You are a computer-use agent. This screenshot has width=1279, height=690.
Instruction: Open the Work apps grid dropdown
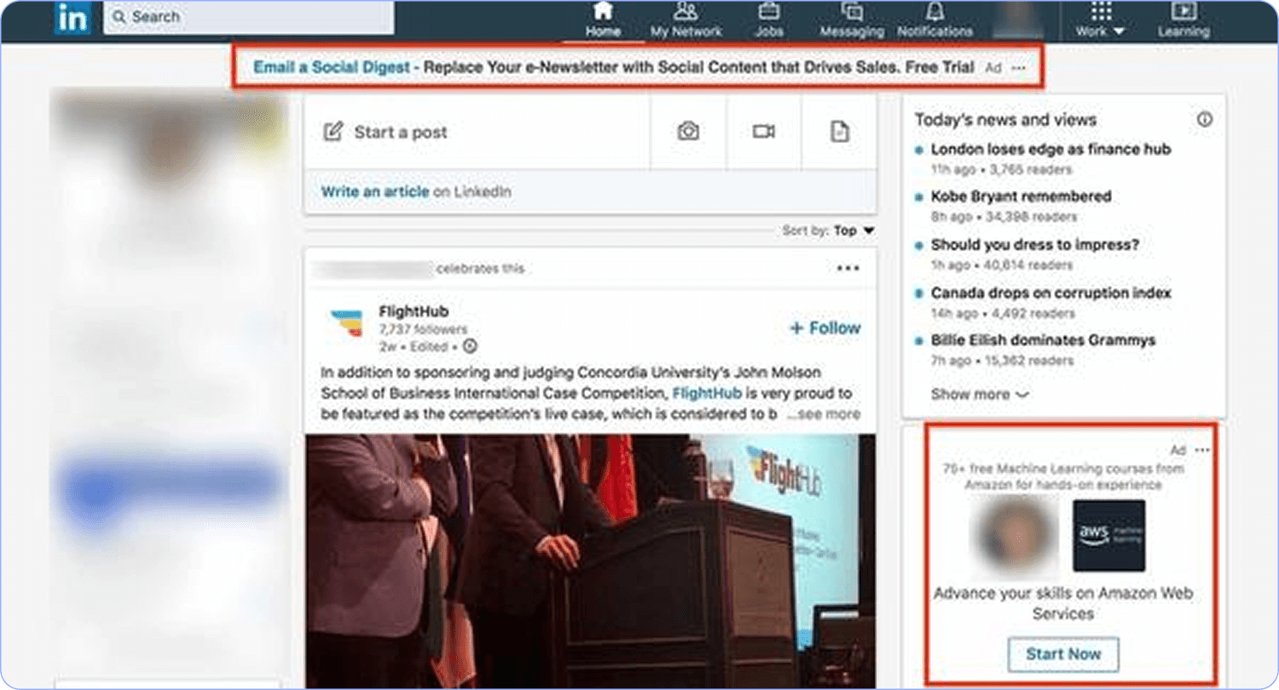[1101, 19]
